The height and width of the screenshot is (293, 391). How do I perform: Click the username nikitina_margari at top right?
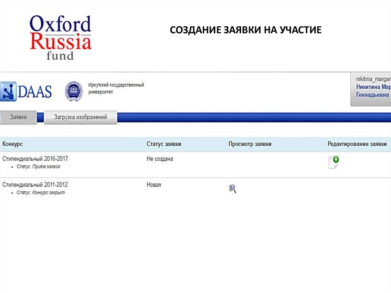click(x=373, y=79)
